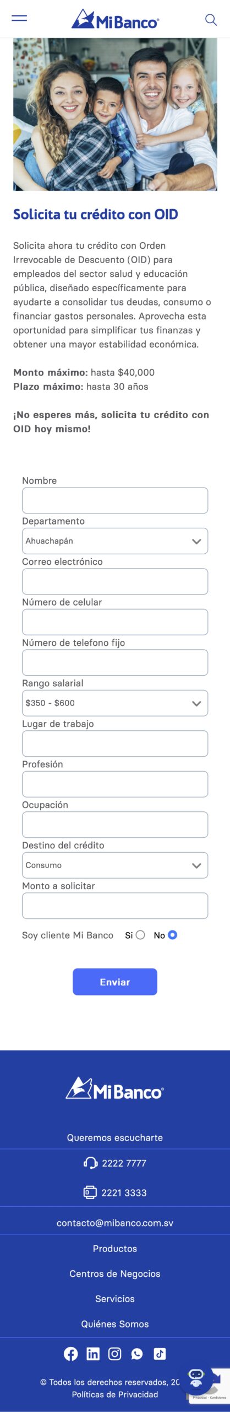Screen dimensions: 230x1412
Task: Open the chatbot assistant icon
Action: [x=196, y=1377]
